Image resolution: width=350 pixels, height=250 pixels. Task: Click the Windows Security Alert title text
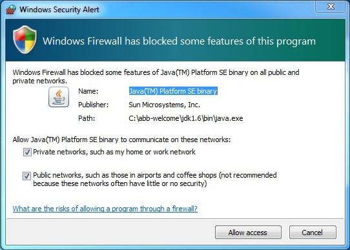59,10
